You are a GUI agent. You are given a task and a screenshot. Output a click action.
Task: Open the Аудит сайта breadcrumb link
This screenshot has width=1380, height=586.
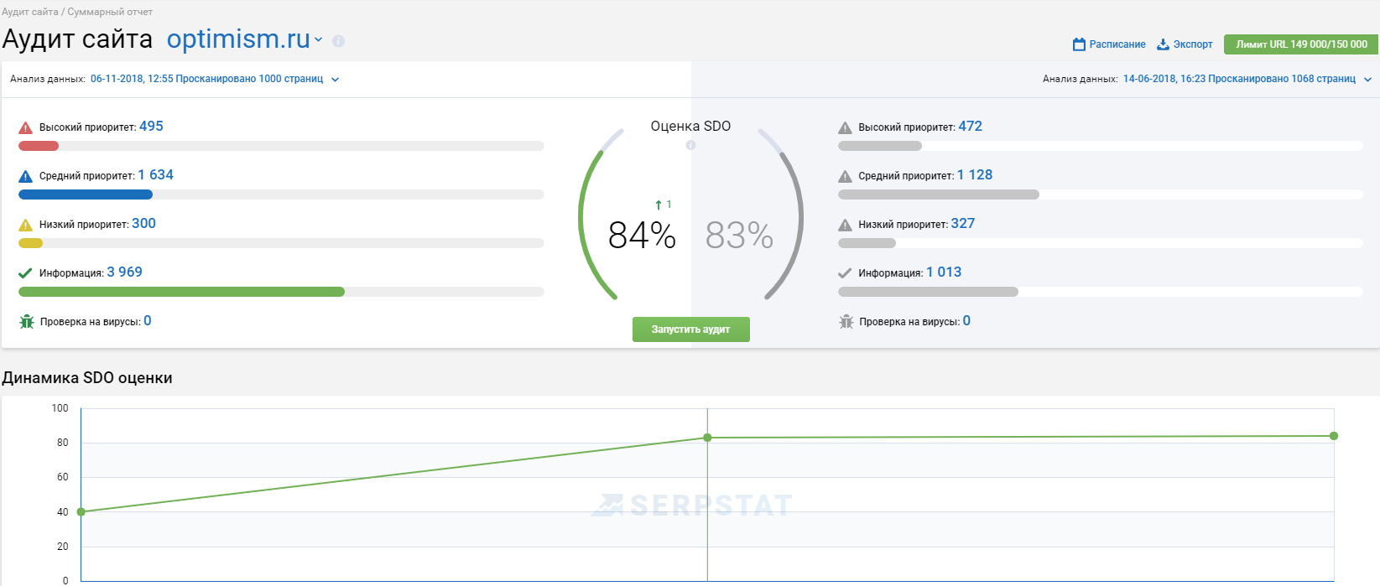click(30, 12)
